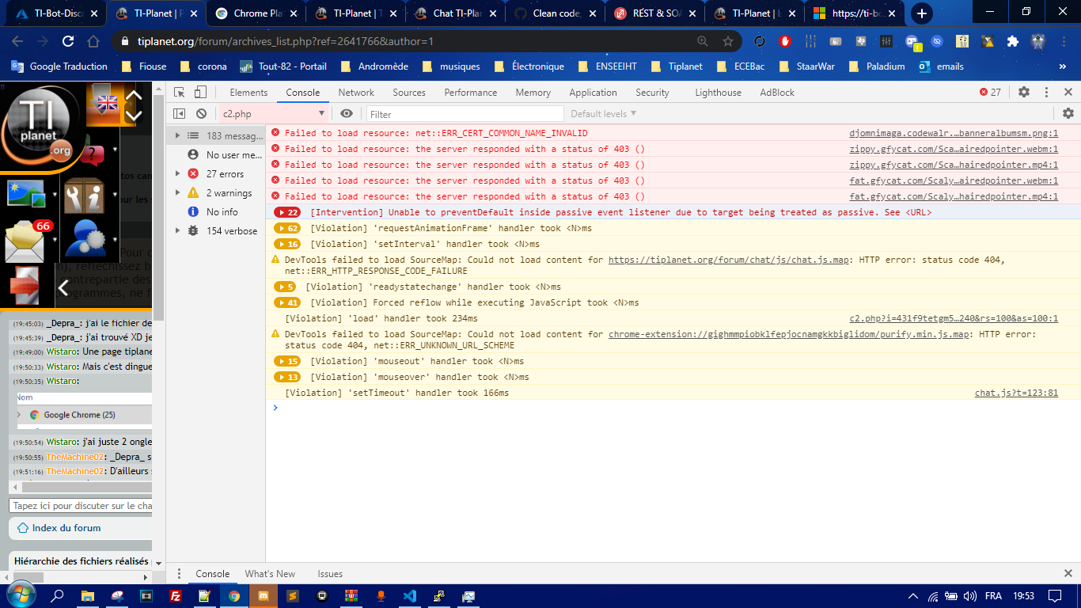Open the Application tab
Screen dimensions: 1081x608
pos(593,92)
